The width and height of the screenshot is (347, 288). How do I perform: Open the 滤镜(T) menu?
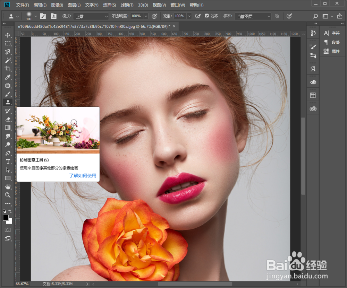pos(127,5)
